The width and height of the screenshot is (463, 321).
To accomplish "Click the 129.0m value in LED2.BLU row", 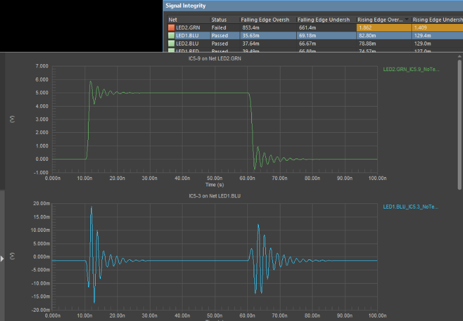I will (x=423, y=44).
